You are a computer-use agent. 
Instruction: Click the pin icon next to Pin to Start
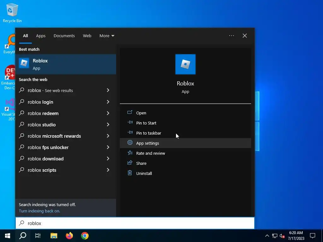click(x=130, y=122)
